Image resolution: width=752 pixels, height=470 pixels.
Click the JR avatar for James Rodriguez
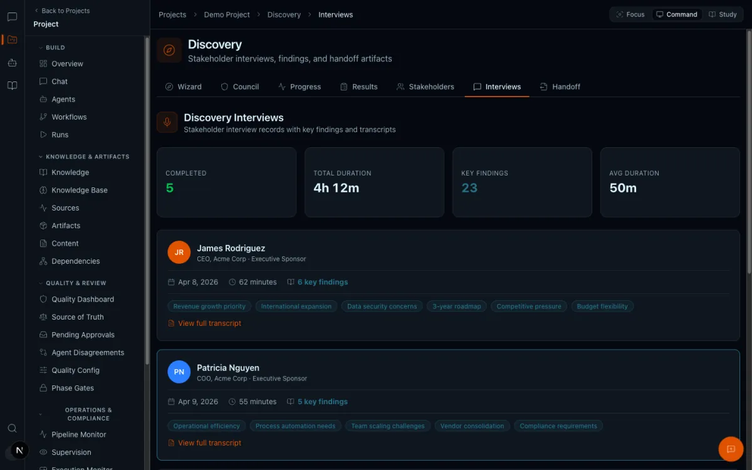[179, 253]
